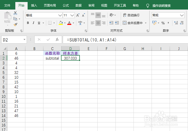Click 操作说明搜索 search field
Image resolution: width=188 pixels, height=131 pixels.
(x=161, y=6)
